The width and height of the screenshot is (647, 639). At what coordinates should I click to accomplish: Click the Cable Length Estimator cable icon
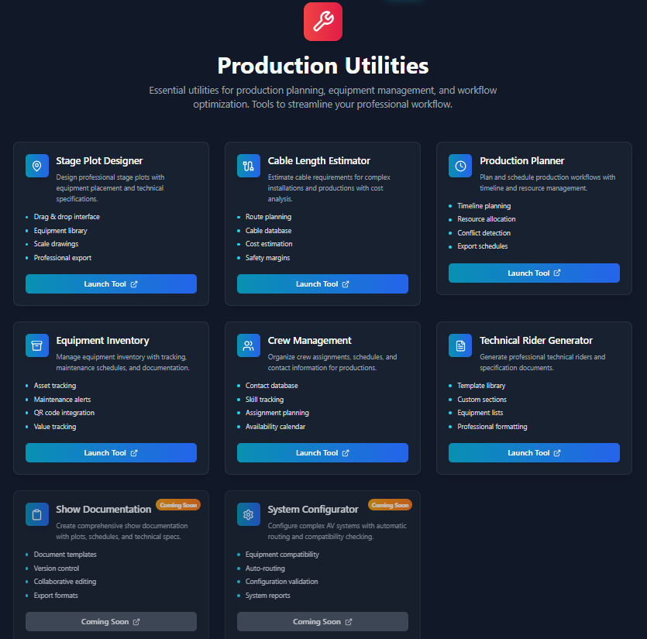[x=248, y=165]
